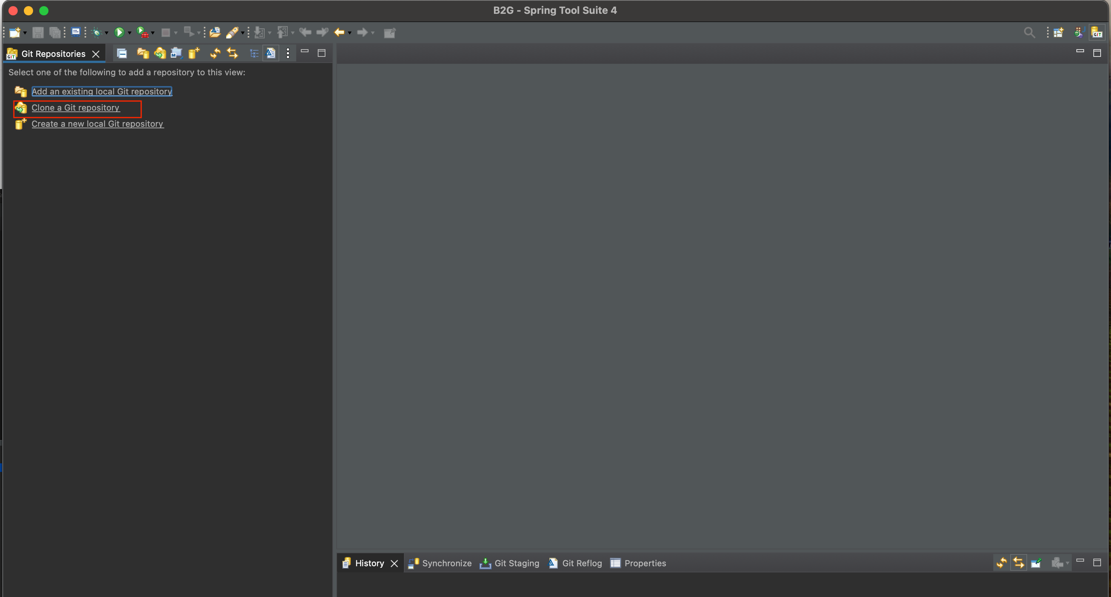
Task: Click the Open Perspective icon
Action: (1058, 32)
